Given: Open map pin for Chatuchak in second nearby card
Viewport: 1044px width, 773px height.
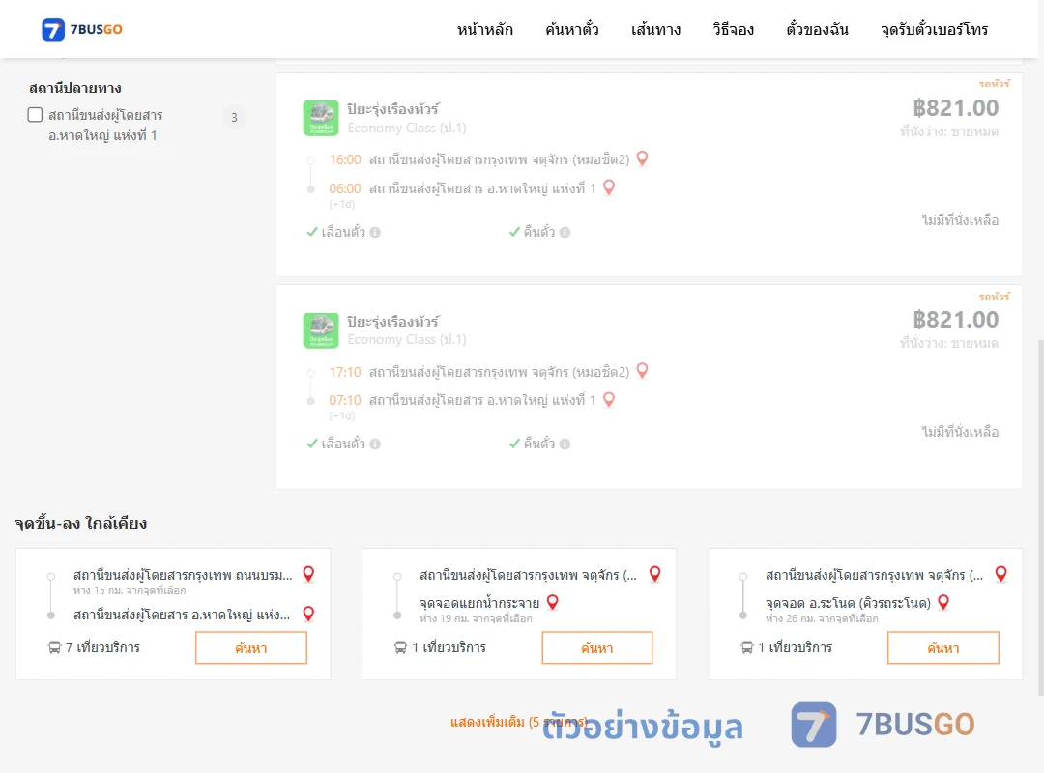Looking at the screenshot, I should [655, 574].
